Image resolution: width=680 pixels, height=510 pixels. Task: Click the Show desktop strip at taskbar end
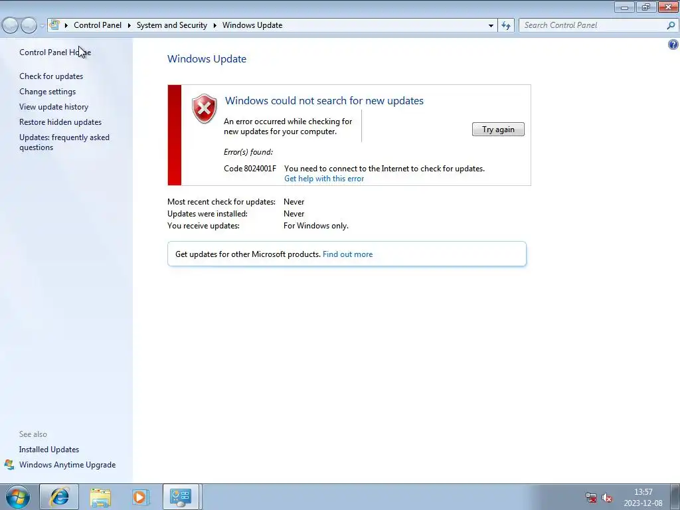point(675,497)
